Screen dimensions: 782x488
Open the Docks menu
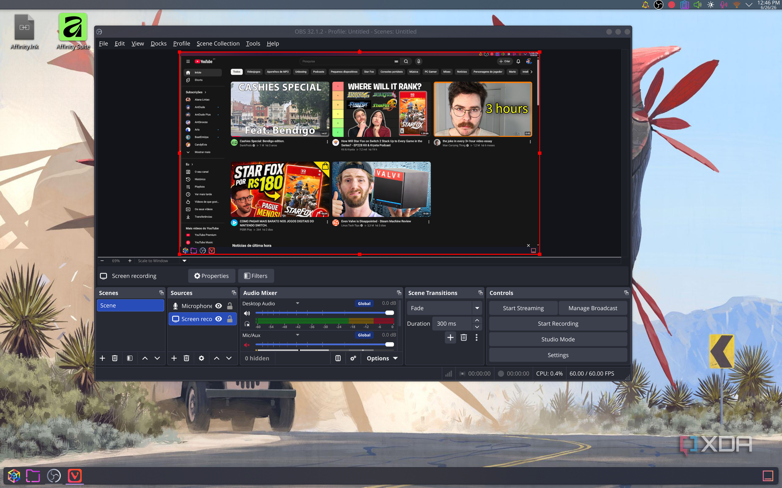click(158, 44)
